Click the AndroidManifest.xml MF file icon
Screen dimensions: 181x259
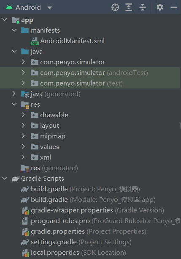pos(35,41)
